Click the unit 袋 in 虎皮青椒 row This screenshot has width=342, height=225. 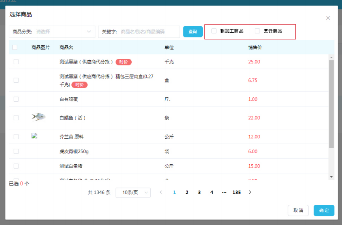tap(167, 151)
